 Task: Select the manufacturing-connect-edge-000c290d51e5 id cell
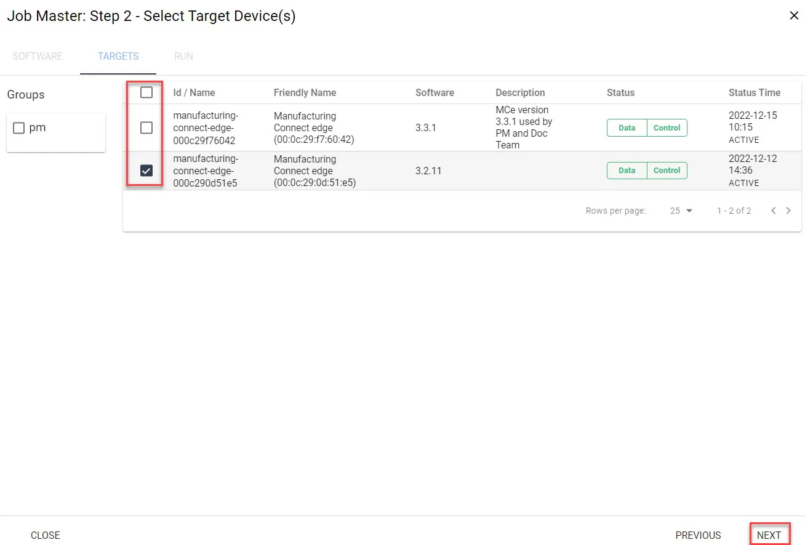click(206, 171)
